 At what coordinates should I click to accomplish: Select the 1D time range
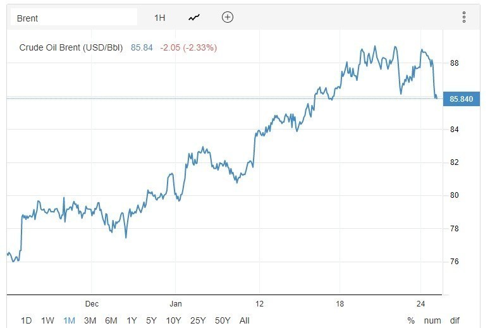click(26, 320)
